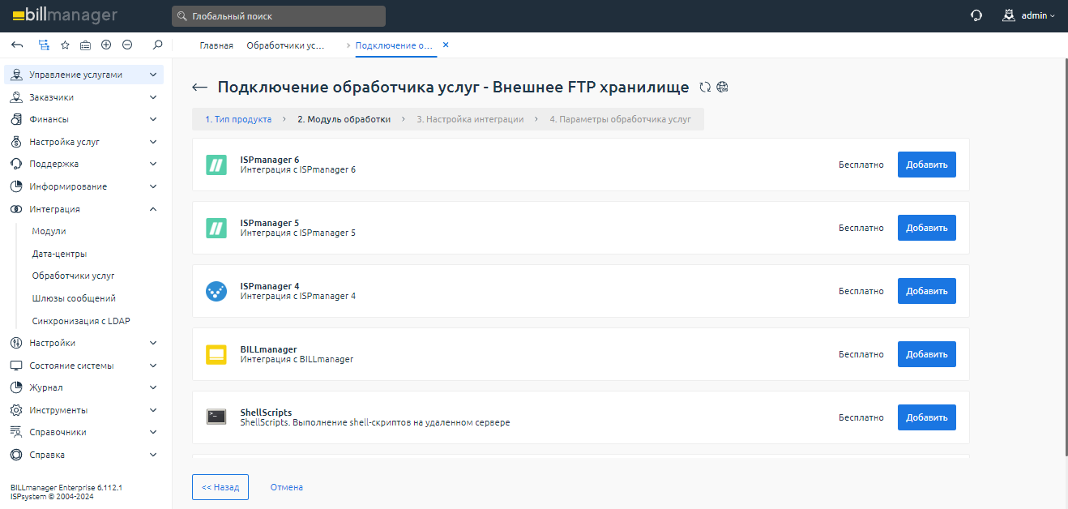Click the ISPmanager 5 module logo
Screen dimensions: 1068x509
tap(216, 228)
